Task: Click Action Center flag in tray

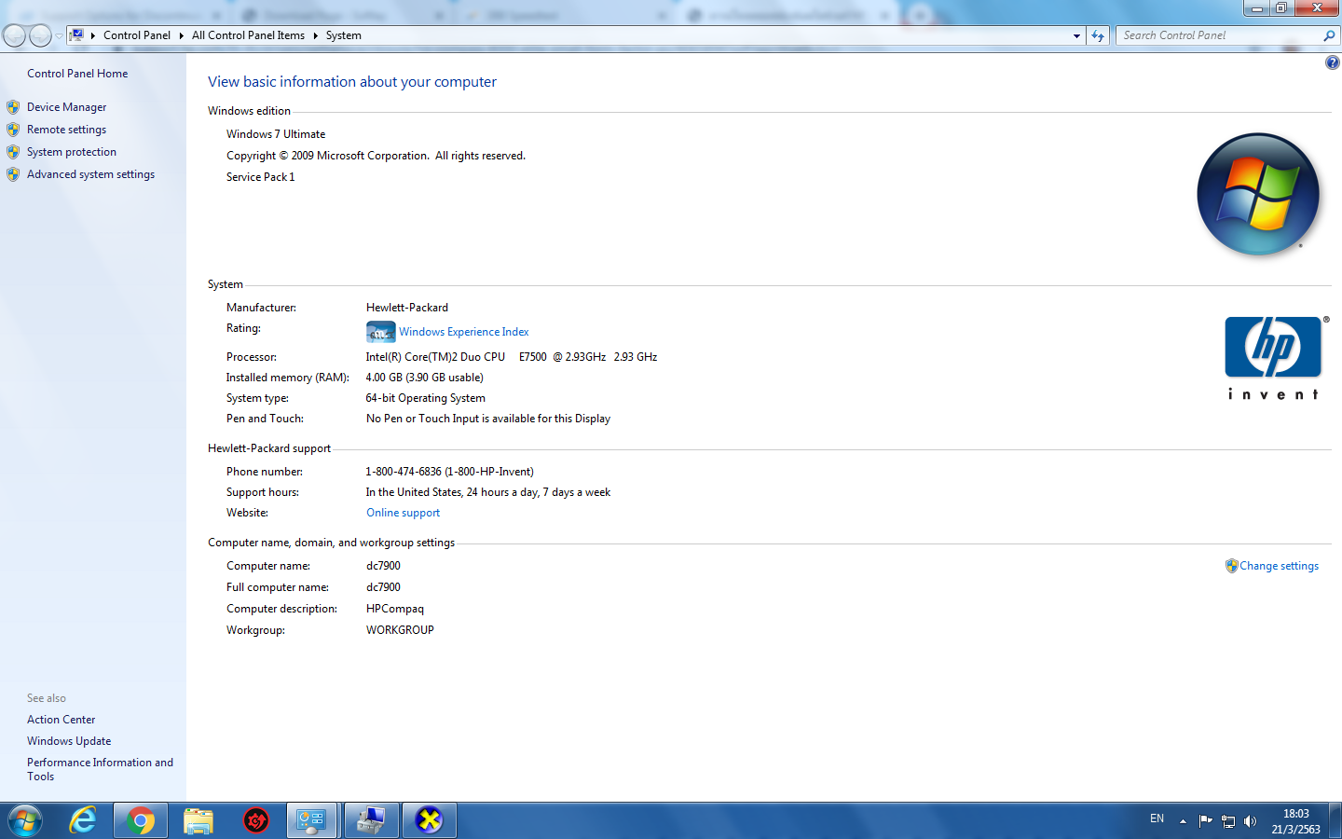Action: 1205,821
